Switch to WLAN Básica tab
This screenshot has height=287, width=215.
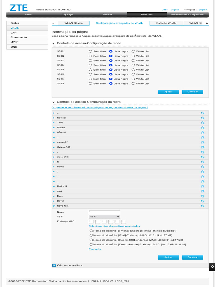[74, 23]
